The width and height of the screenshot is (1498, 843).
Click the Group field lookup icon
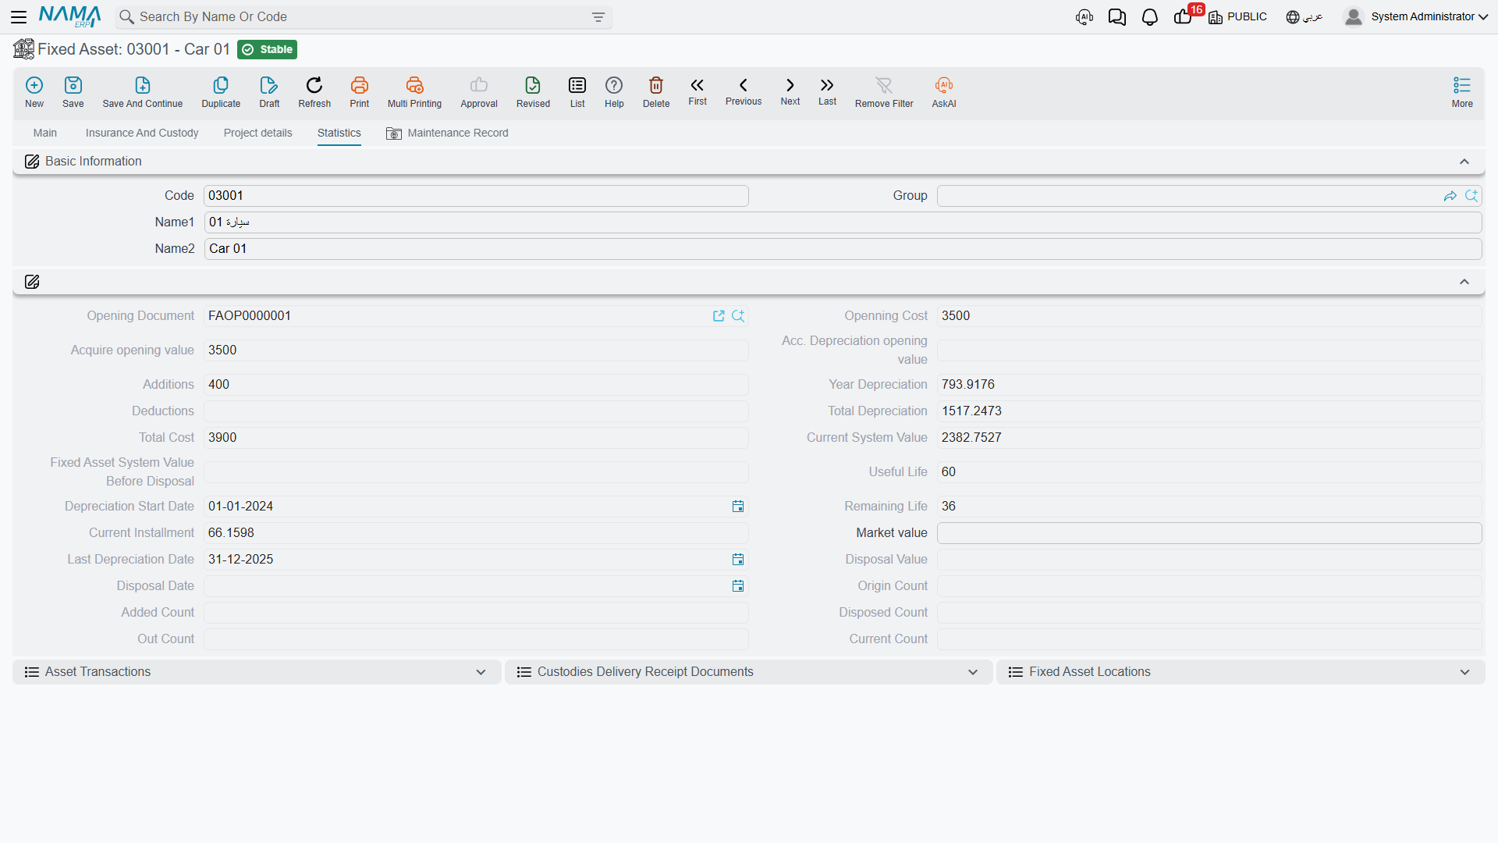[x=1471, y=196]
